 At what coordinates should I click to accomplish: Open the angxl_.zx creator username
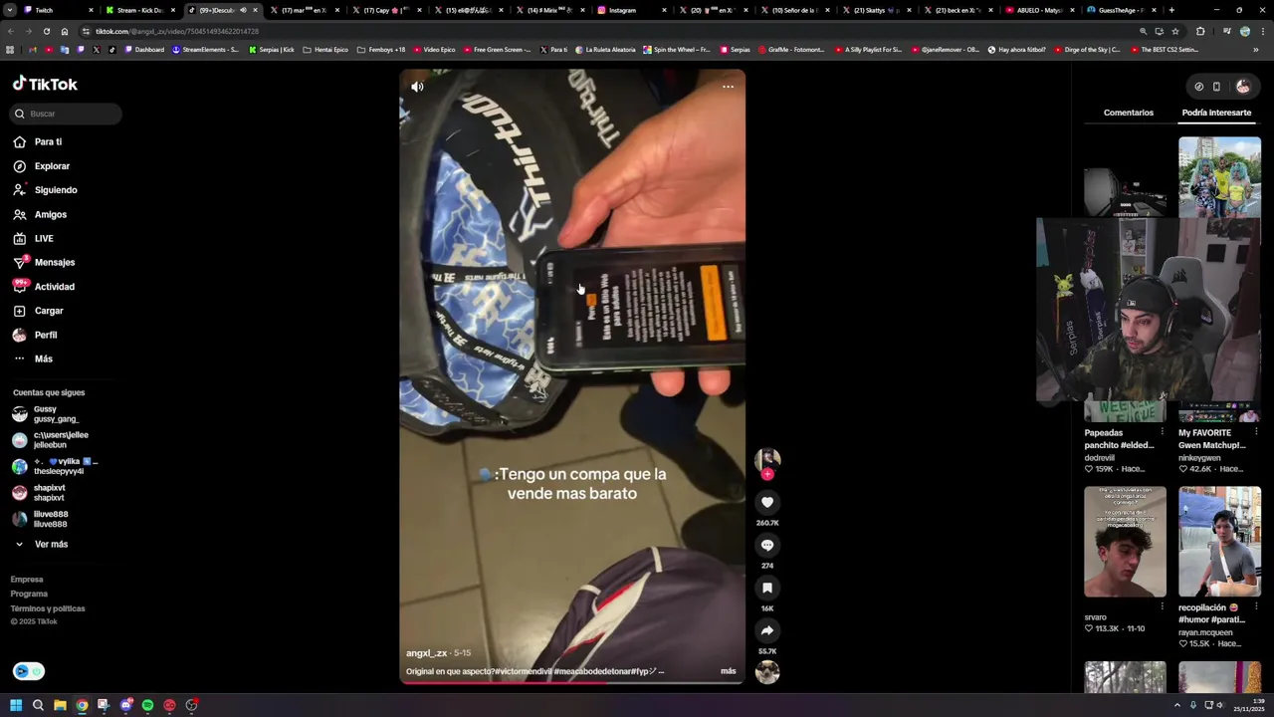[x=426, y=653]
